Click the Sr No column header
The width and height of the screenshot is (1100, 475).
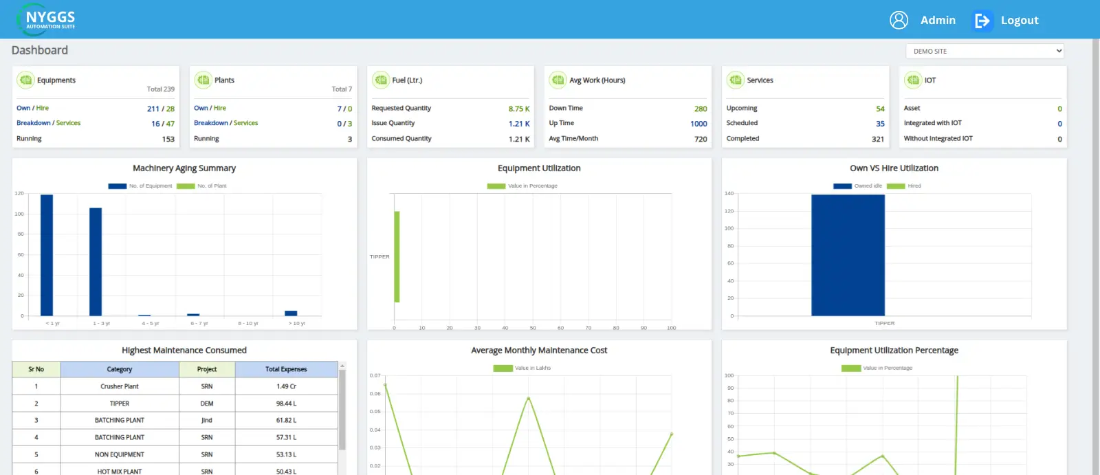tap(36, 369)
